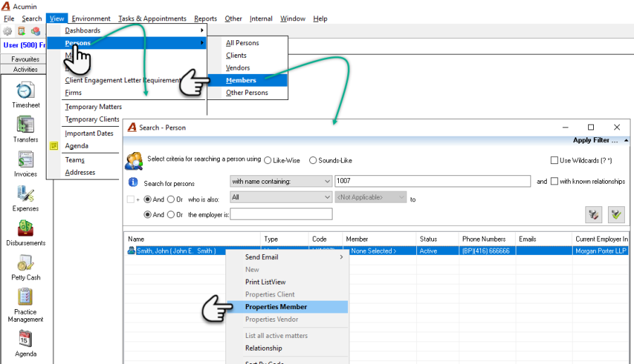The image size is (634, 364).
Task: Click the Favourites sidebar button
Action: (x=25, y=59)
